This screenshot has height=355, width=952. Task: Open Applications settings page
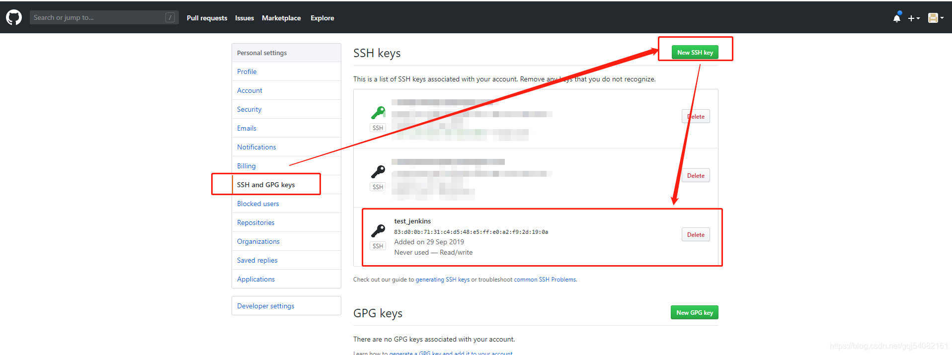[x=286, y=279]
